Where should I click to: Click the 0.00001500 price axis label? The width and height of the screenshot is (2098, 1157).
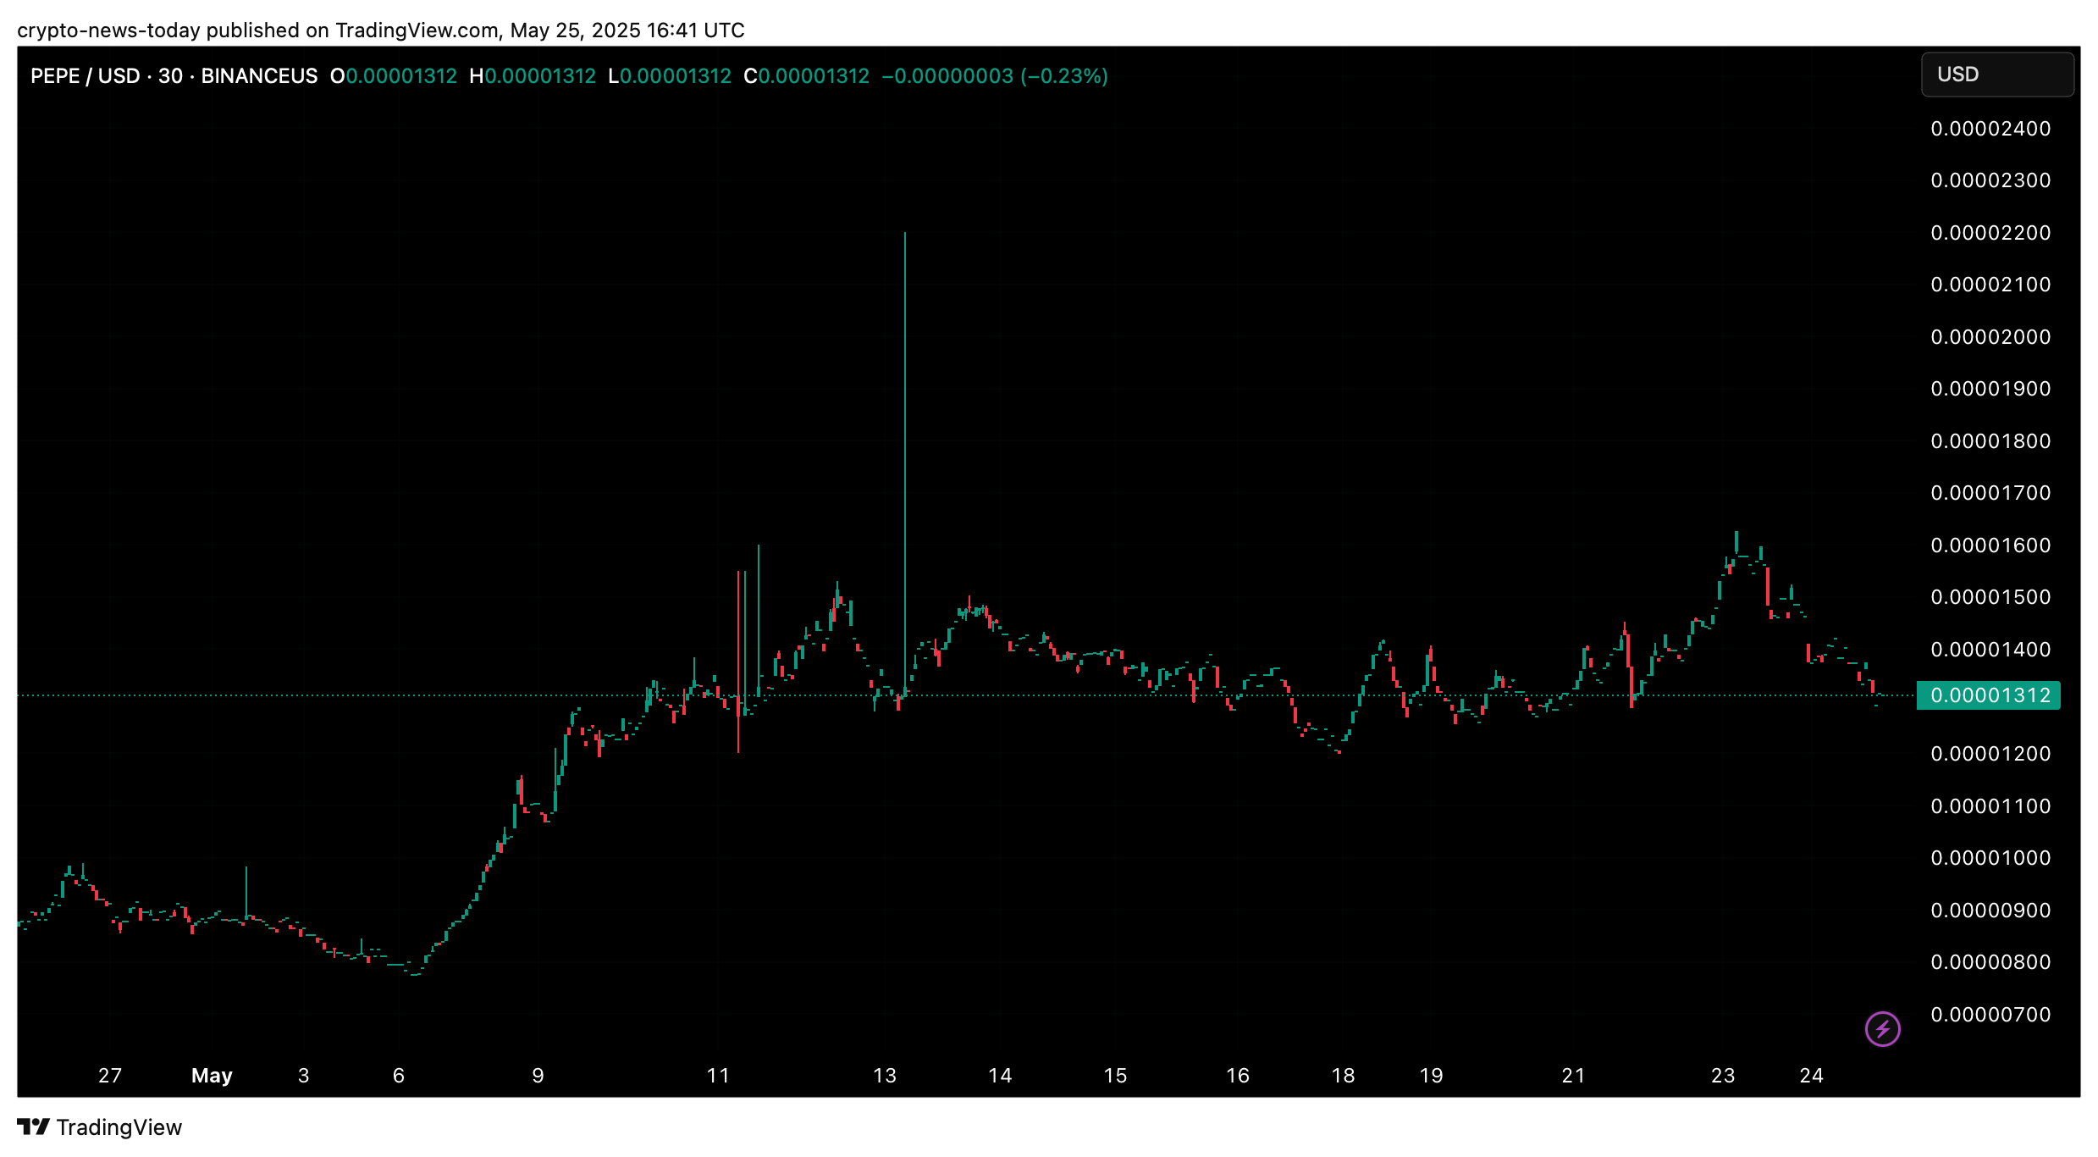click(1990, 597)
